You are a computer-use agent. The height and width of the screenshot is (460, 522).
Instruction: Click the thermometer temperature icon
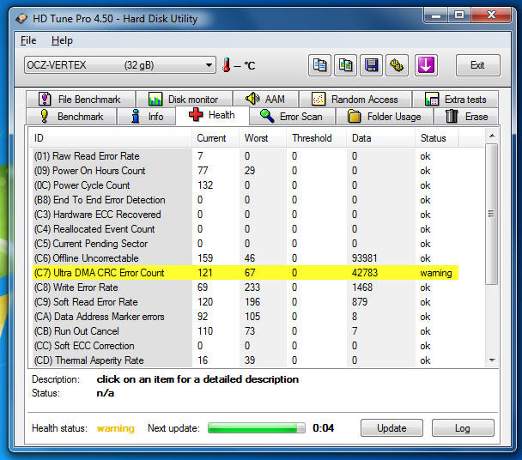point(227,65)
